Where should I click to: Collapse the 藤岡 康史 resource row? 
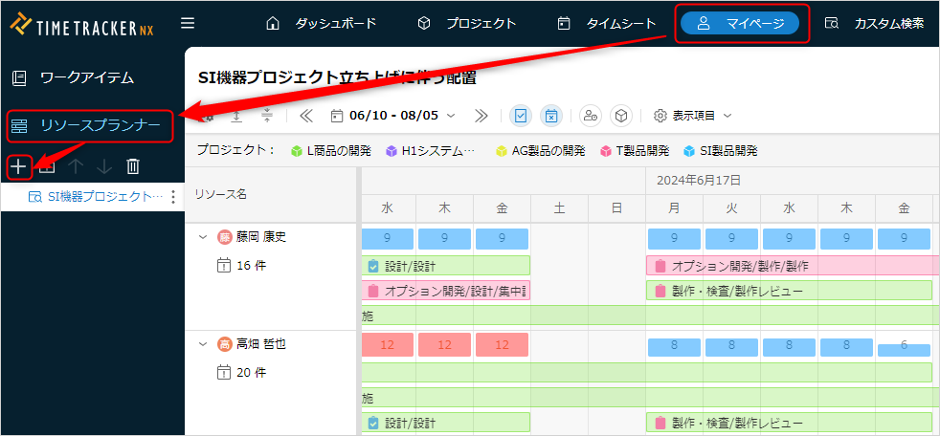point(203,237)
